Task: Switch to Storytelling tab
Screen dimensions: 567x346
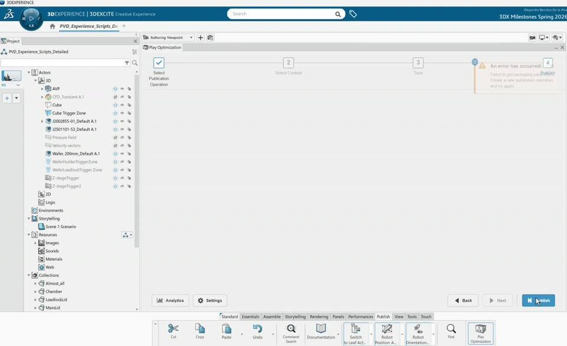Action: [295, 316]
